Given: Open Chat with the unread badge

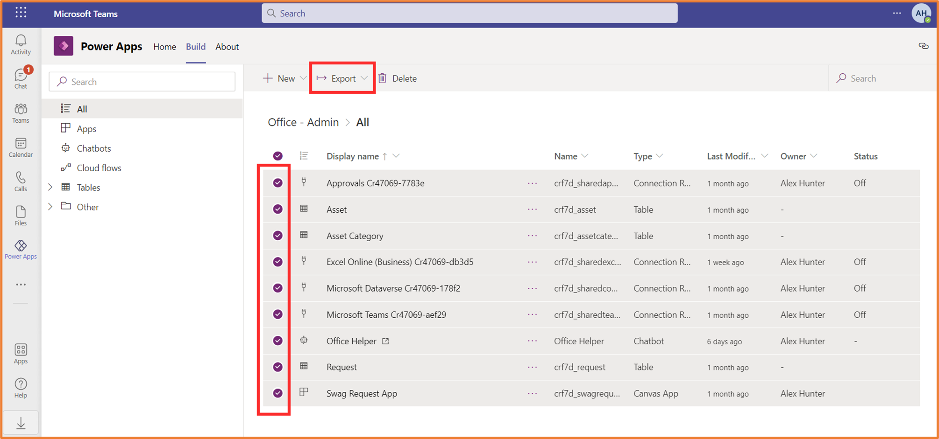Looking at the screenshot, I should 21,78.
